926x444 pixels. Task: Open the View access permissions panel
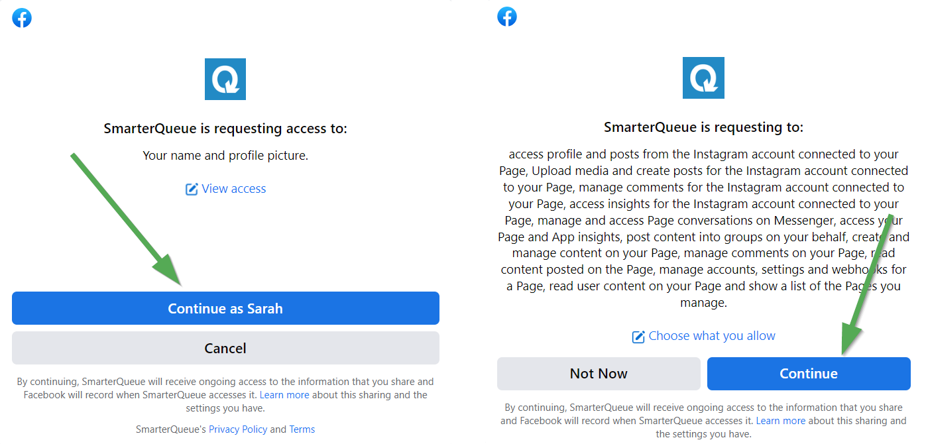233,189
